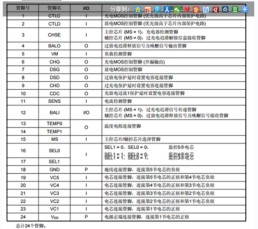Select the SEL1 pin name cell
The height and width of the screenshot is (229, 258).
point(54,162)
